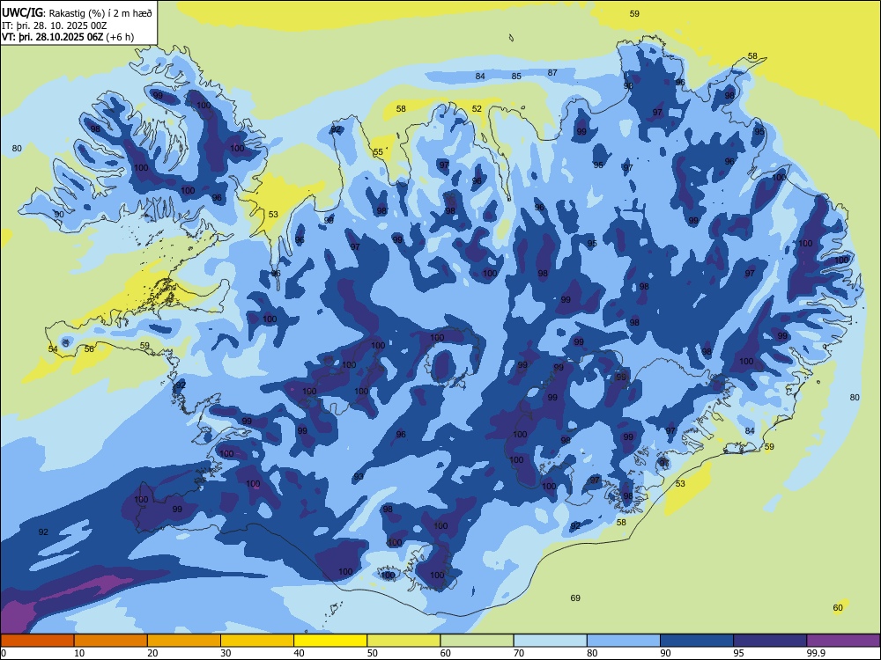The height and width of the screenshot is (660, 881).
Task: Click the '20' legend tick label
Action: tap(152, 653)
